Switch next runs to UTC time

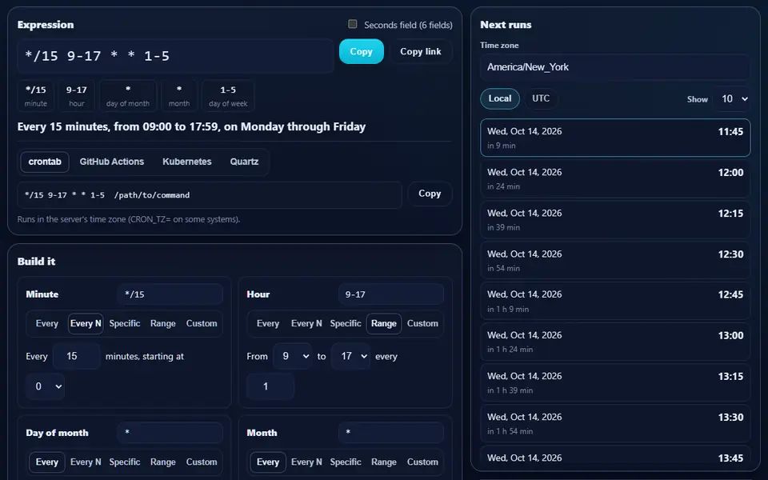pyautogui.click(x=541, y=98)
